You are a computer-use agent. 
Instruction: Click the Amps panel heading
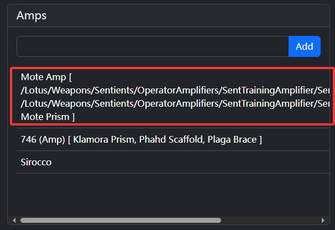[x=32, y=15]
